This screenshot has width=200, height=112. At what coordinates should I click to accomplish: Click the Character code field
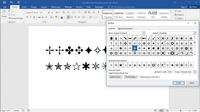[170, 72]
